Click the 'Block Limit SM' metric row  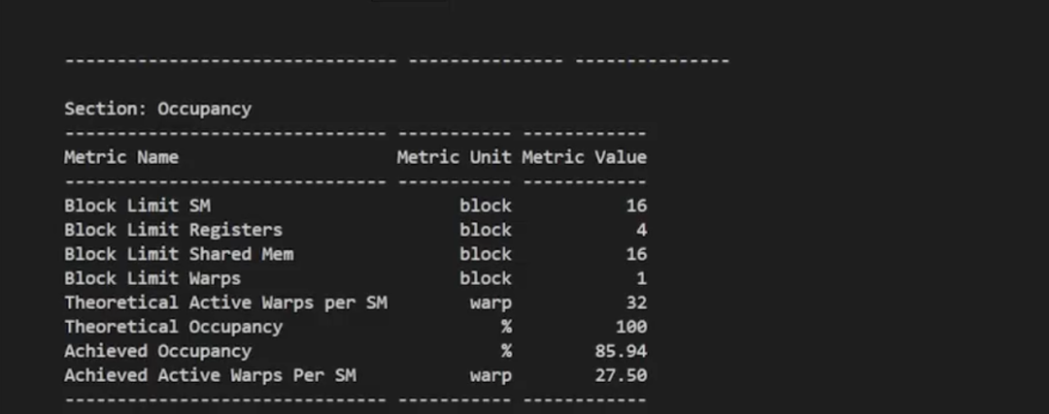click(355, 206)
